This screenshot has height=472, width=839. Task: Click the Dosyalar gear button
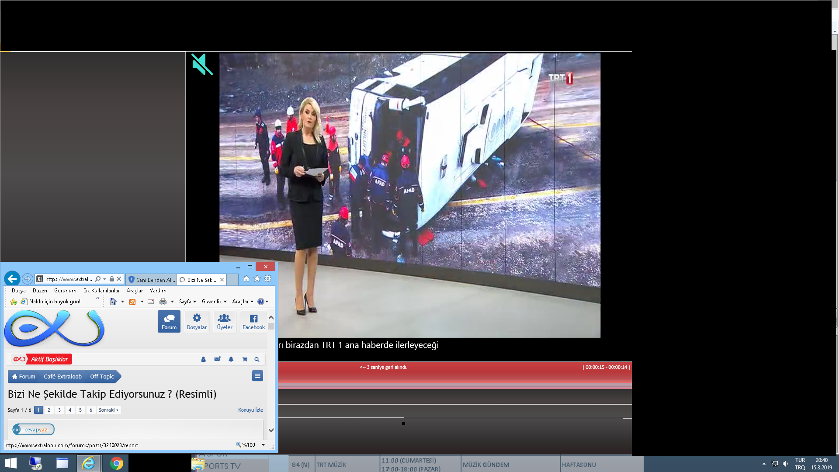coord(197,322)
